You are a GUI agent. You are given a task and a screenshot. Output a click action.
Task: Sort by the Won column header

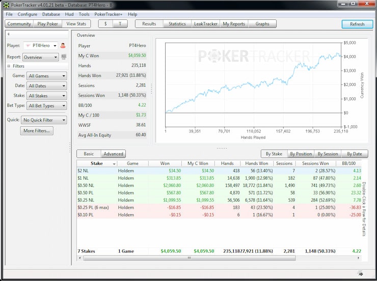[165, 163]
